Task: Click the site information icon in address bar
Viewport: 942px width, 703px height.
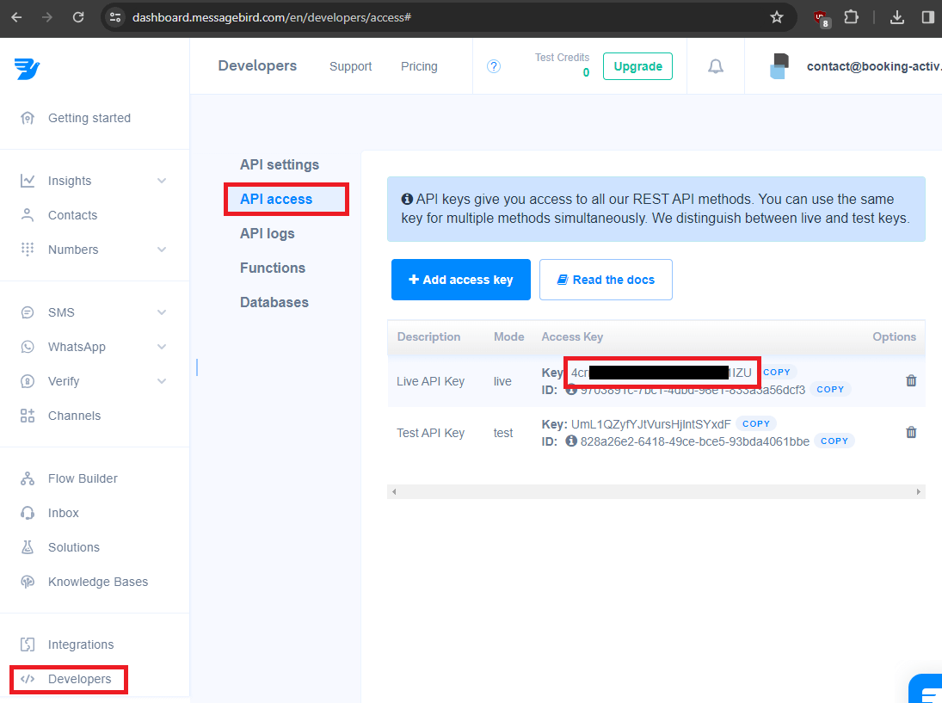Action: tap(115, 17)
